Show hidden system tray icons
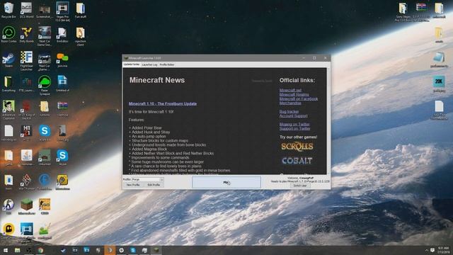This screenshot has height=255, width=453. coord(426,250)
